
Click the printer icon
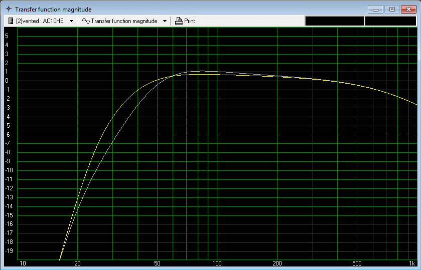click(179, 21)
